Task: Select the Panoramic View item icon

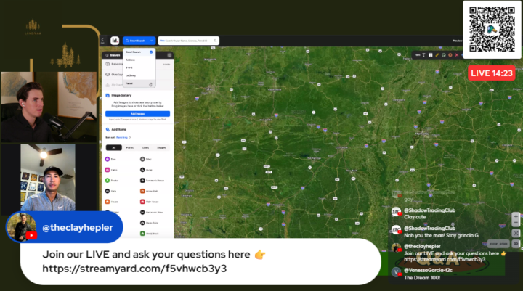Action: (x=142, y=213)
